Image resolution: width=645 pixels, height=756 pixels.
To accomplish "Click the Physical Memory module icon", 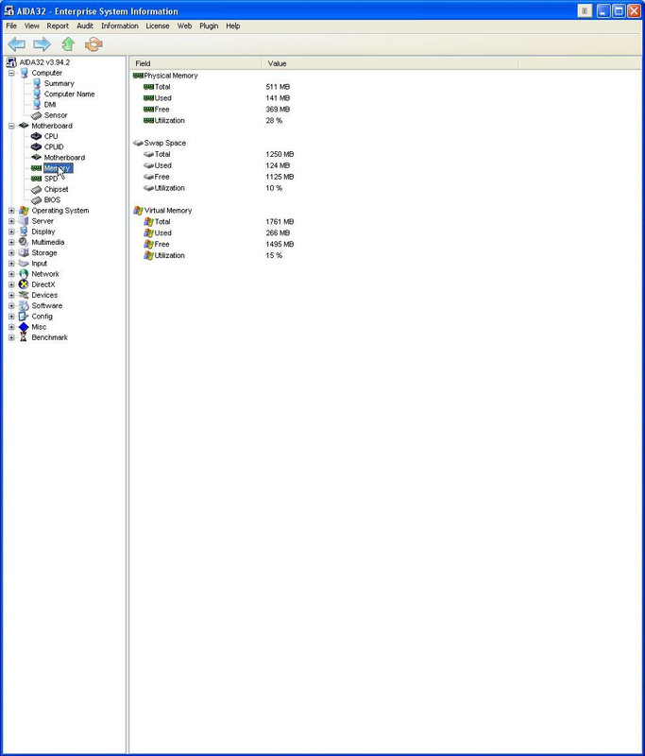I will point(138,76).
